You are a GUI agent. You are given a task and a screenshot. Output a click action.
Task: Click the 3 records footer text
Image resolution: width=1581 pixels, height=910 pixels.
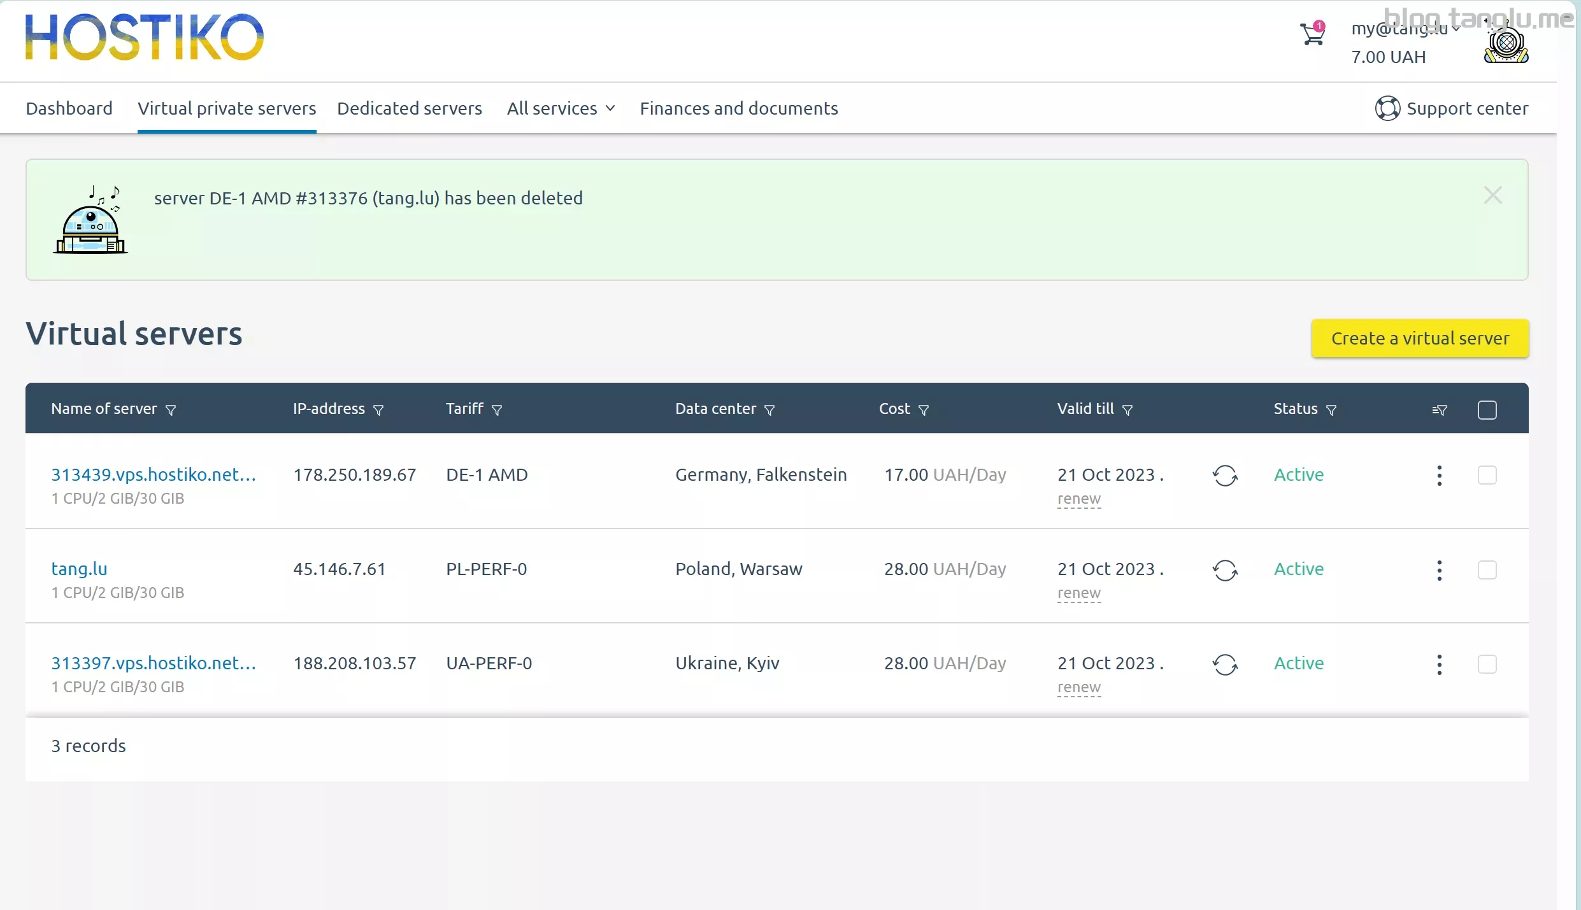point(89,746)
